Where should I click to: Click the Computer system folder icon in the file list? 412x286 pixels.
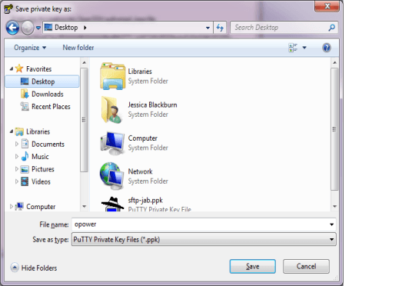[x=112, y=143]
